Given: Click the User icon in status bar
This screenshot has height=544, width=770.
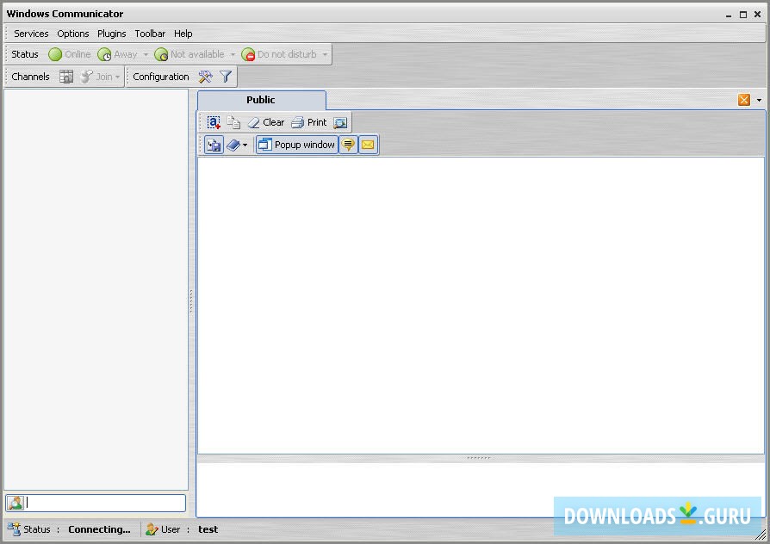Looking at the screenshot, I should (x=152, y=529).
